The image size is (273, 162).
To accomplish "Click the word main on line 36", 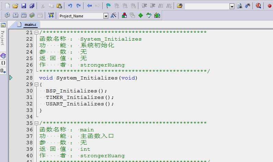I will pyautogui.click(x=87, y=130).
